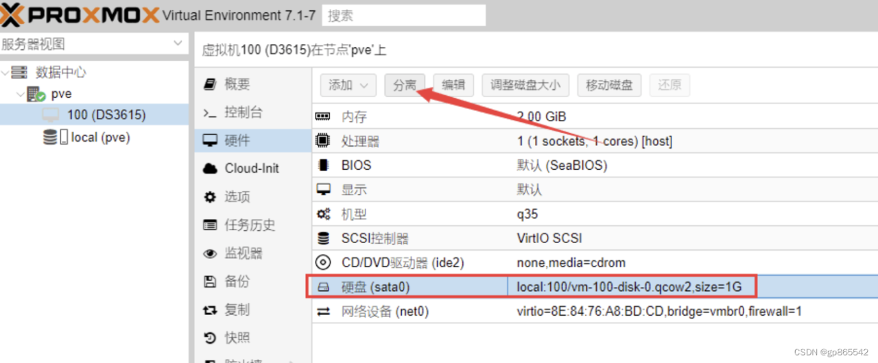
Task: Click the console prompt icon
Action: 211,113
